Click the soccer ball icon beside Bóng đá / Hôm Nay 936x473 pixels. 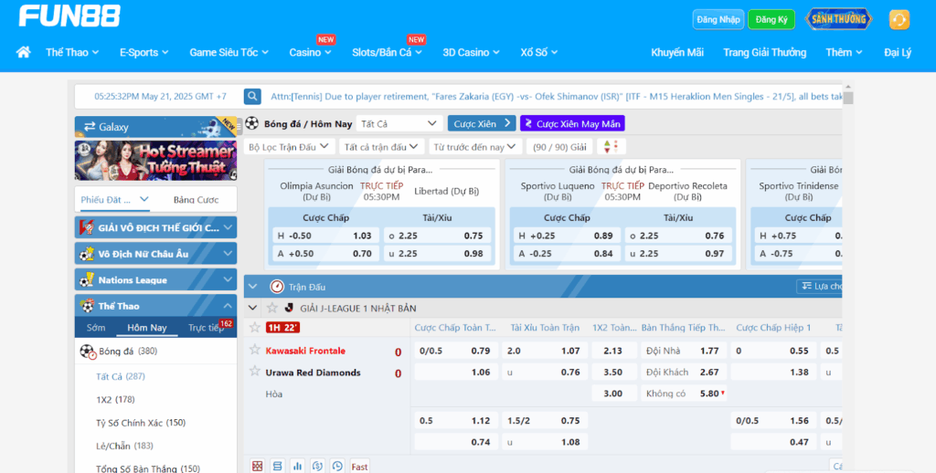[252, 123]
